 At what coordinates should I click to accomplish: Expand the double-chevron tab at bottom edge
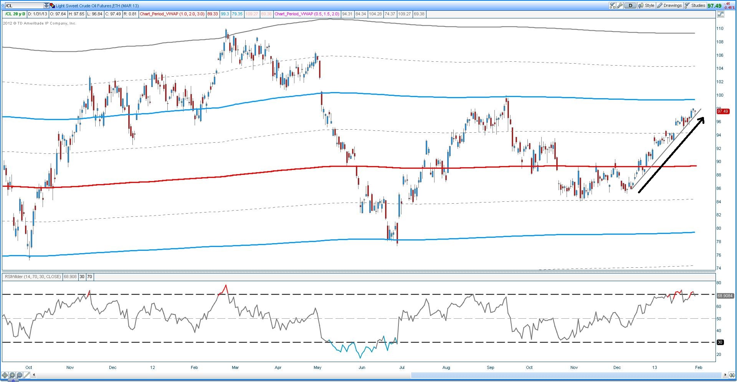[13, 380]
